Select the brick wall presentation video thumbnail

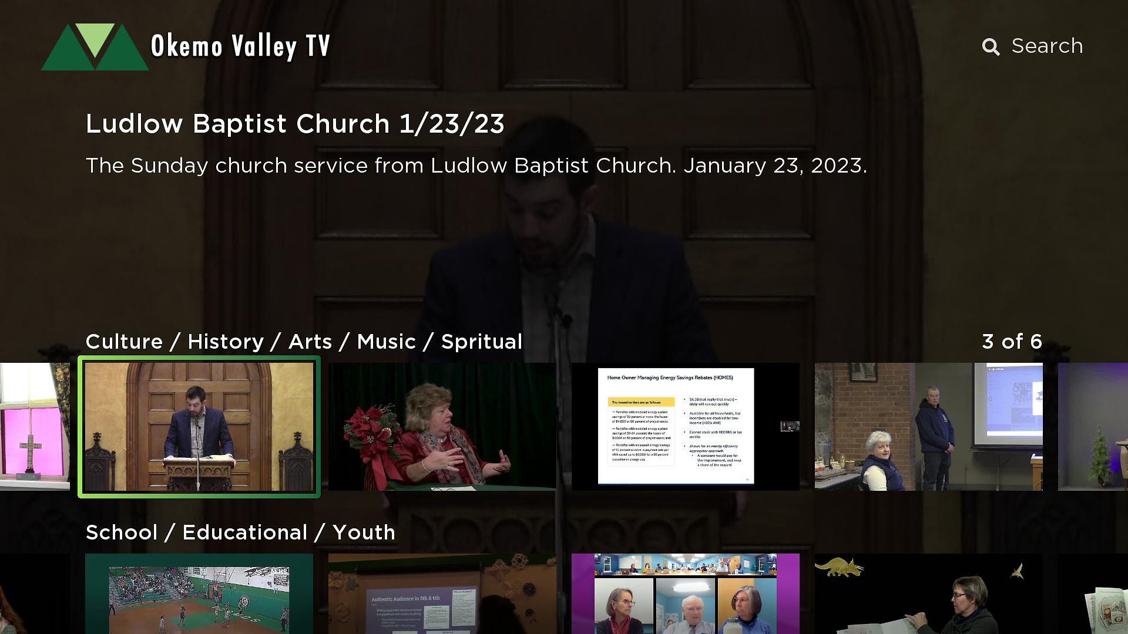pyautogui.click(x=929, y=427)
